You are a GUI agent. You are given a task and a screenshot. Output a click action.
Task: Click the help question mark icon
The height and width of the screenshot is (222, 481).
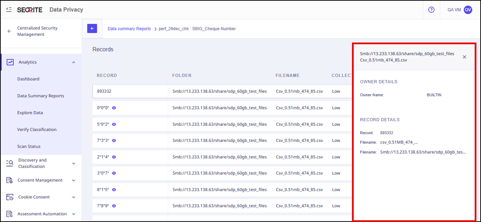[431, 10]
